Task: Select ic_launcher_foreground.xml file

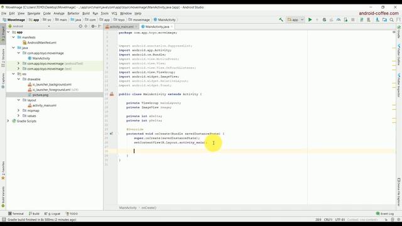Action: [49, 90]
